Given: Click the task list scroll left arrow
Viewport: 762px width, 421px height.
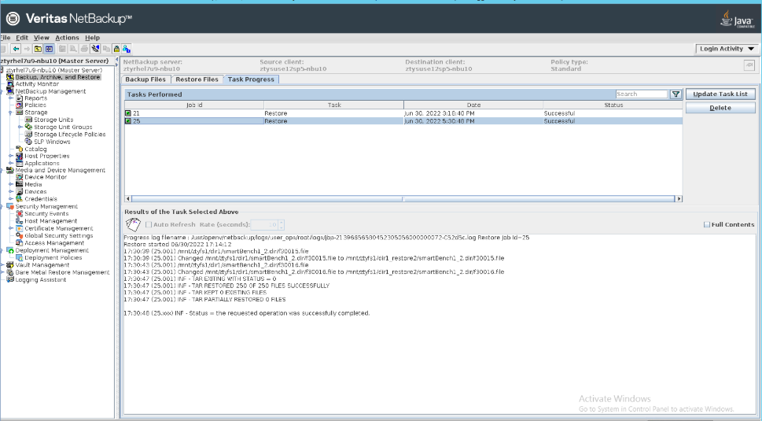Looking at the screenshot, I should click(x=128, y=198).
